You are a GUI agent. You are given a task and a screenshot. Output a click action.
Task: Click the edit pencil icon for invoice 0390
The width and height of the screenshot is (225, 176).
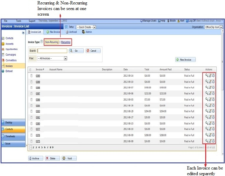[210, 75]
